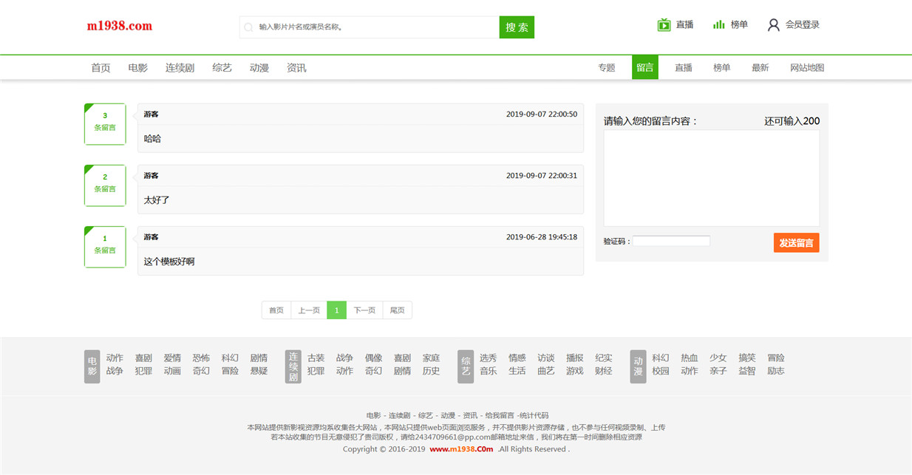Click the 验证码 verification code field
912x475 pixels.
(671, 241)
